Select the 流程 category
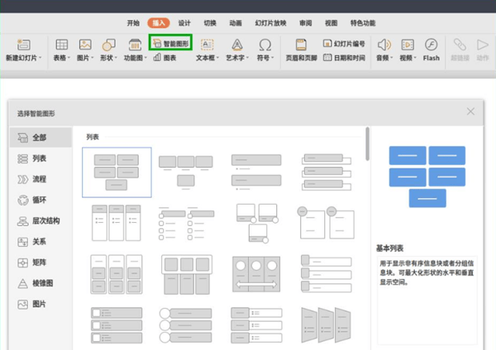 (41, 179)
